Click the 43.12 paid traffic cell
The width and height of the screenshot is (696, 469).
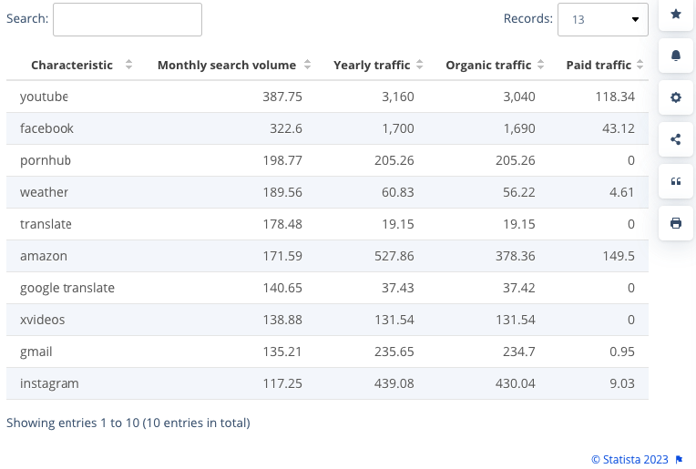pos(619,128)
